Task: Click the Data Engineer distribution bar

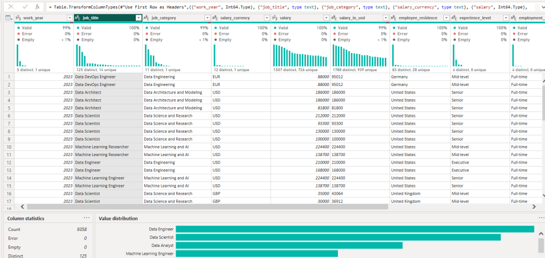Action: click(354, 229)
